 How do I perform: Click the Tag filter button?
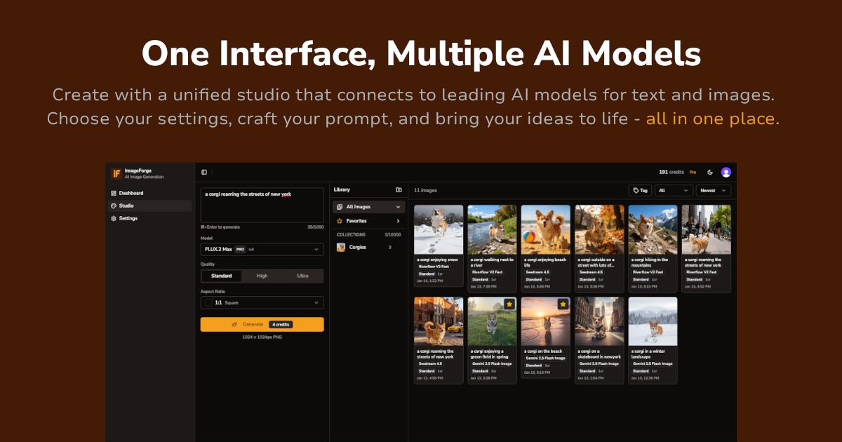pos(640,190)
